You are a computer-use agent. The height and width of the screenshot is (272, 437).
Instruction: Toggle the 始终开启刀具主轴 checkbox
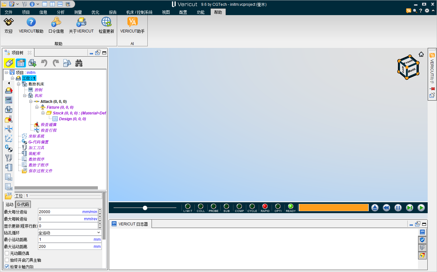click(x=7, y=260)
